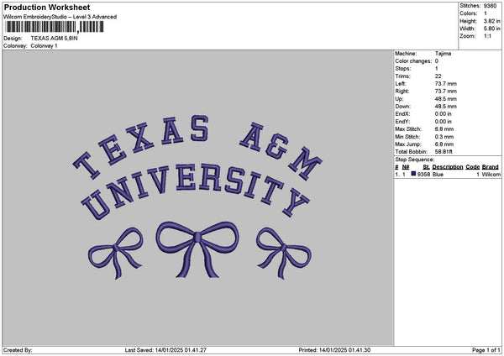Screen dimensions: 504x356
Task: Click the barcode below the title
Action: coord(54,27)
